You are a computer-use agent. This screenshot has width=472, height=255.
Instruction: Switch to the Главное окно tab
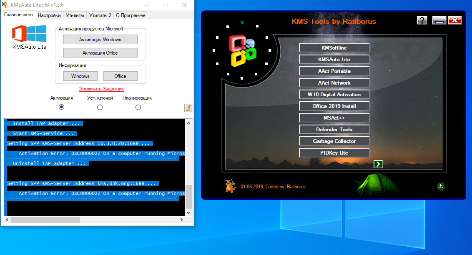[18, 15]
